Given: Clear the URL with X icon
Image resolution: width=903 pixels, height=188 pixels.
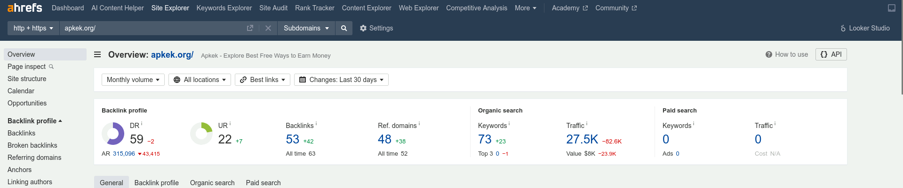Looking at the screenshot, I should [x=268, y=28].
